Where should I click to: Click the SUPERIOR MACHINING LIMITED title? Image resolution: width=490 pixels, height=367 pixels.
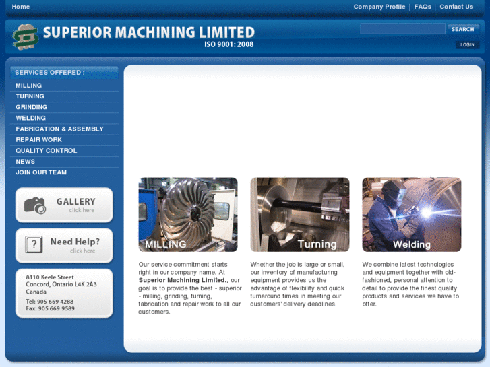(149, 32)
